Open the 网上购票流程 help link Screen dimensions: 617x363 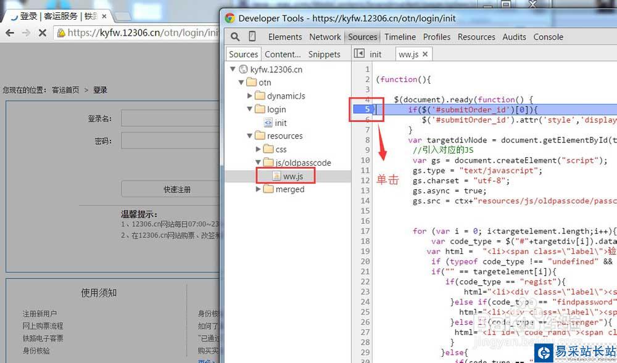click(x=43, y=326)
